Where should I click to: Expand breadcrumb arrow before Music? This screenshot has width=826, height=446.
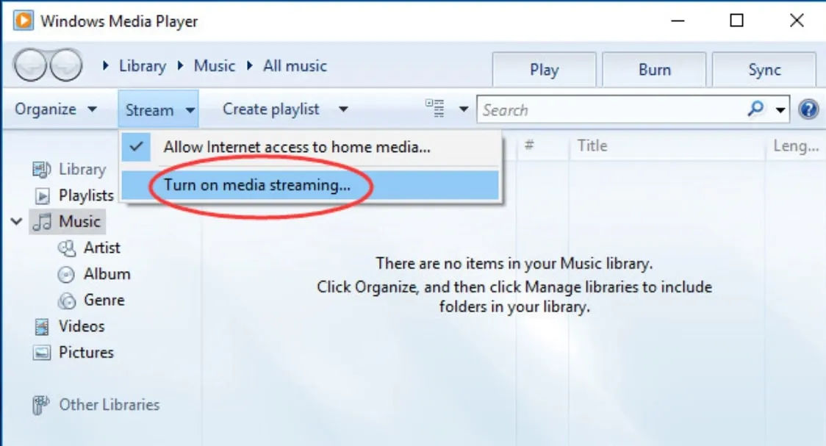click(181, 66)
